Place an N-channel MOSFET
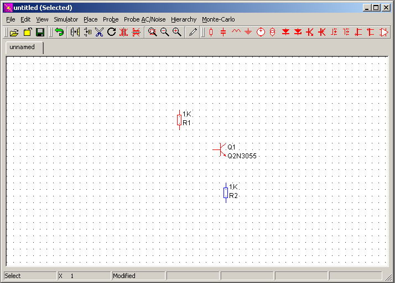Image resolution: width=395 pixels, height=283 pixels. pos(334,32)
